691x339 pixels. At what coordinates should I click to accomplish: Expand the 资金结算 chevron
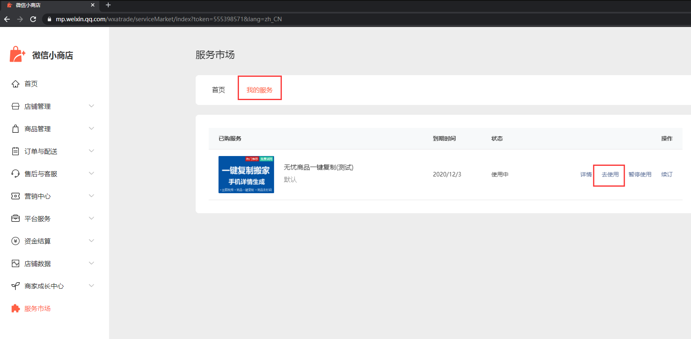pyautogui.click(x=91, y=241)
